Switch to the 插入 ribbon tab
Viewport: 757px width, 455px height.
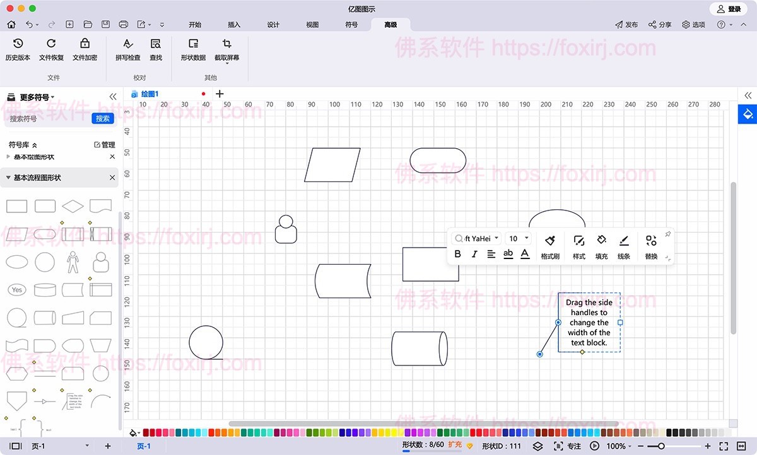click(234, 25)
